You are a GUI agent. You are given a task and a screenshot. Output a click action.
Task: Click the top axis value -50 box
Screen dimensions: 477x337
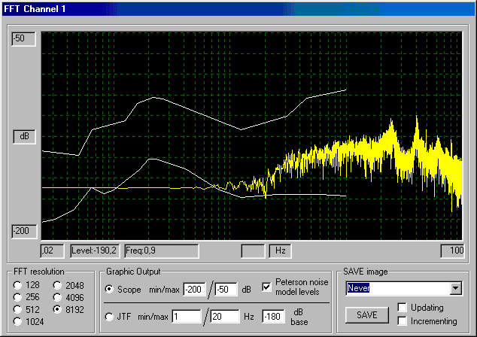click(23, 38)
